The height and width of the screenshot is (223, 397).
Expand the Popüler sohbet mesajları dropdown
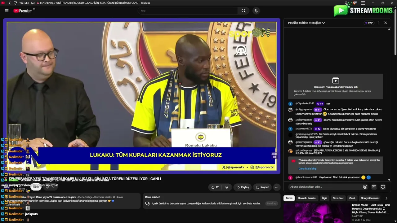(306, 23)
